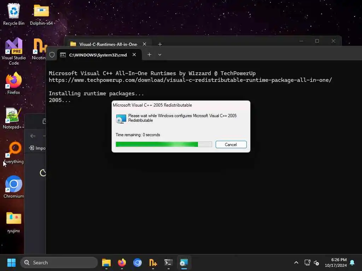Open Notepad++ desktop shortcut

tap(13, 118)
